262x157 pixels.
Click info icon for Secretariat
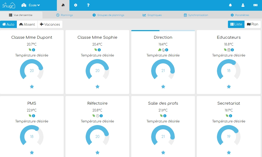[x=230, y=116]
